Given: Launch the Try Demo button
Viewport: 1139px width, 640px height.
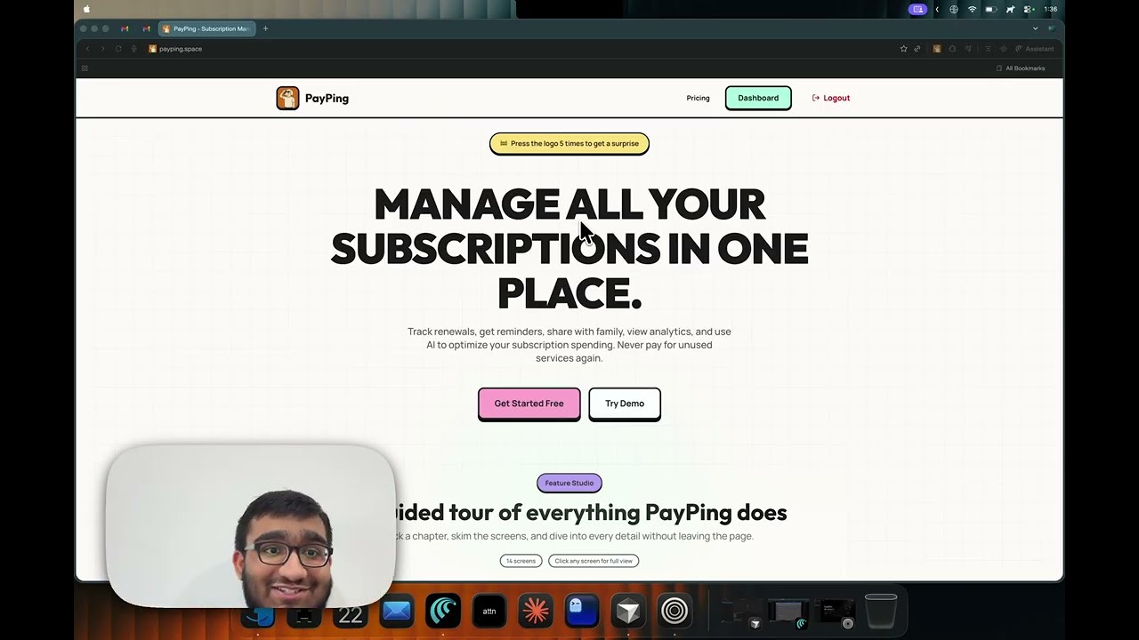Looking at the screenshot, I should pos(625,404).
